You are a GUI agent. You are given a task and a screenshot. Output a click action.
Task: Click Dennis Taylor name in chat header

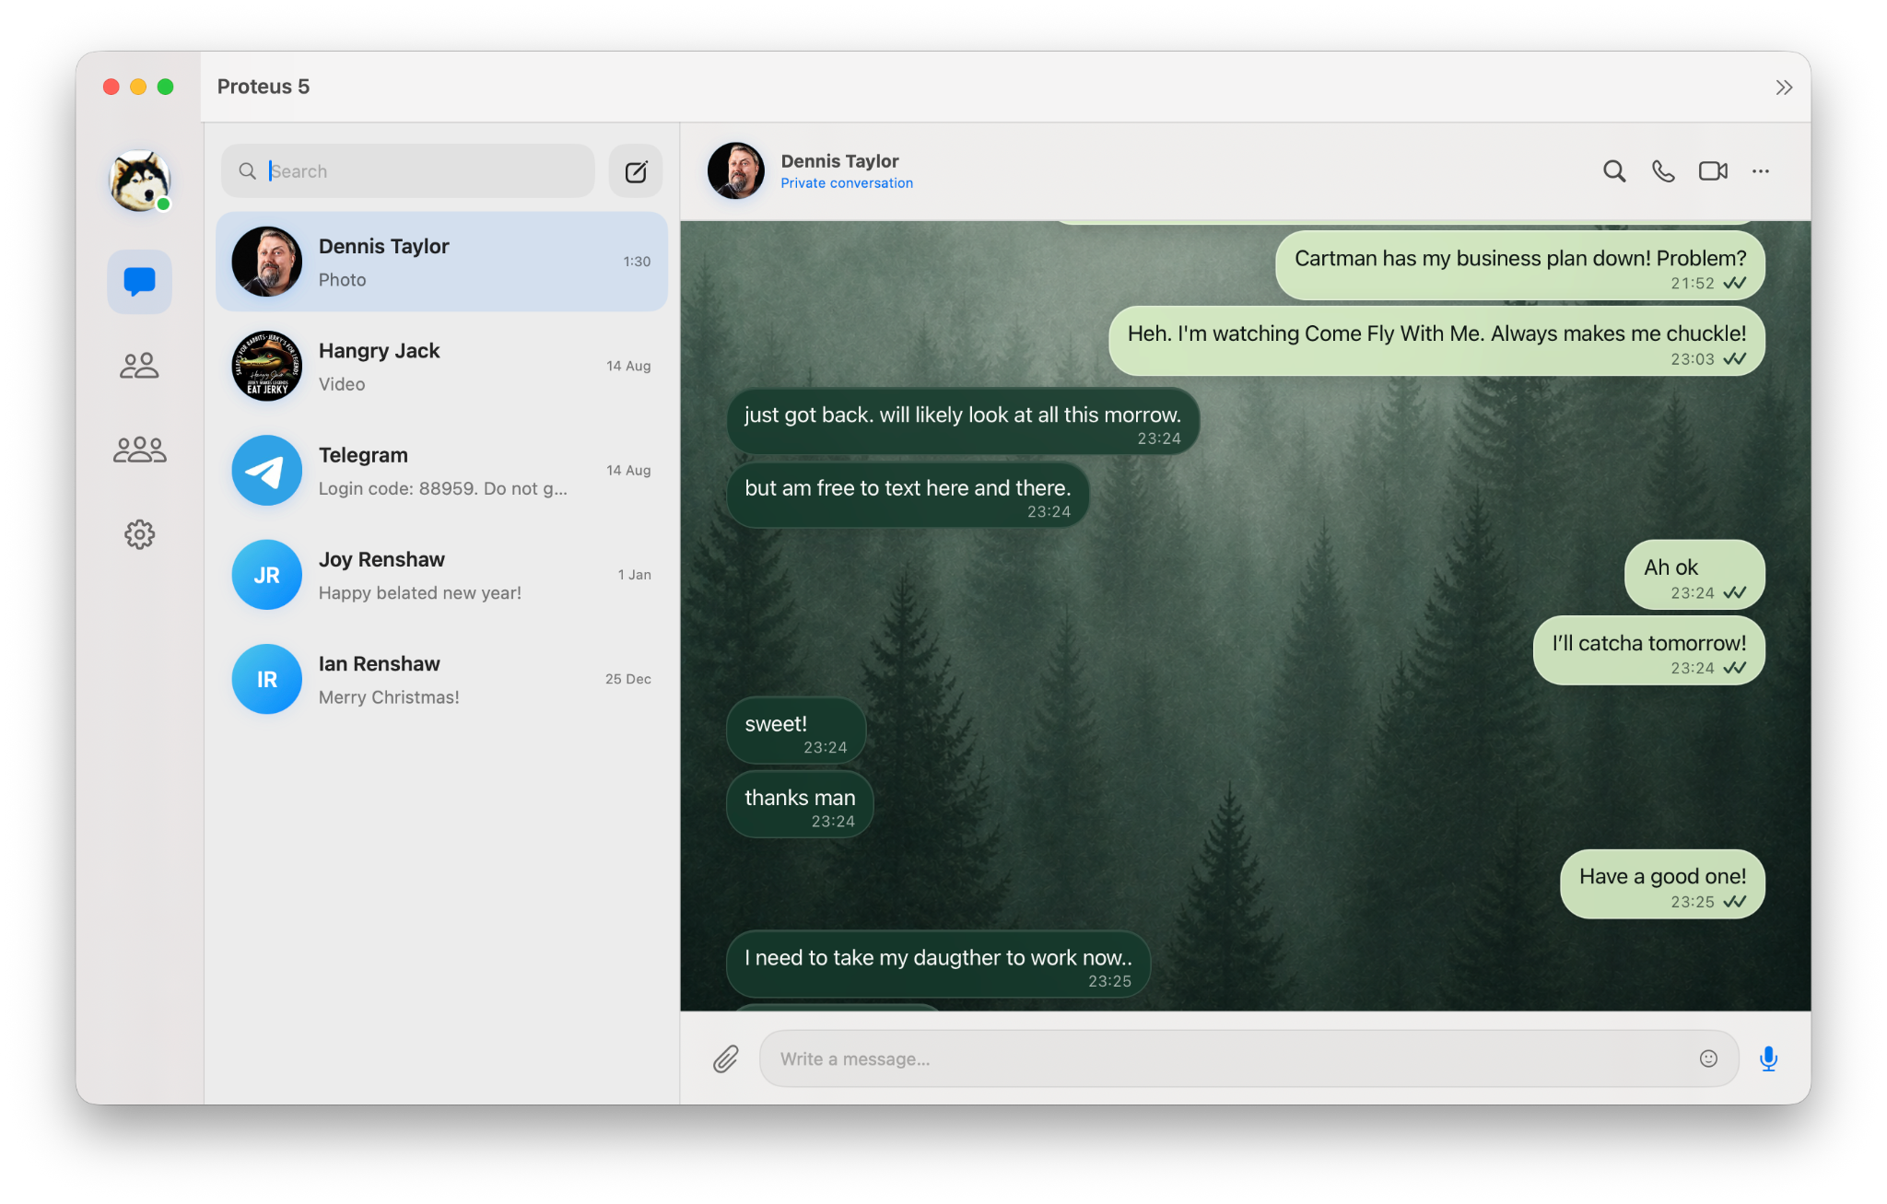(839, 161)
